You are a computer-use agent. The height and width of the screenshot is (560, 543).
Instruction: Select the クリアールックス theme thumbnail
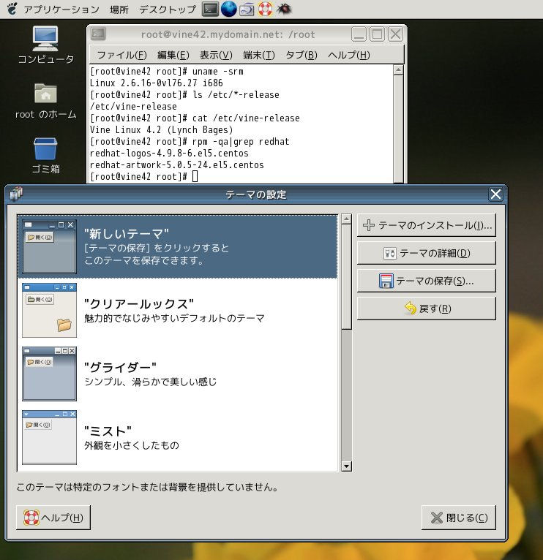49,311
